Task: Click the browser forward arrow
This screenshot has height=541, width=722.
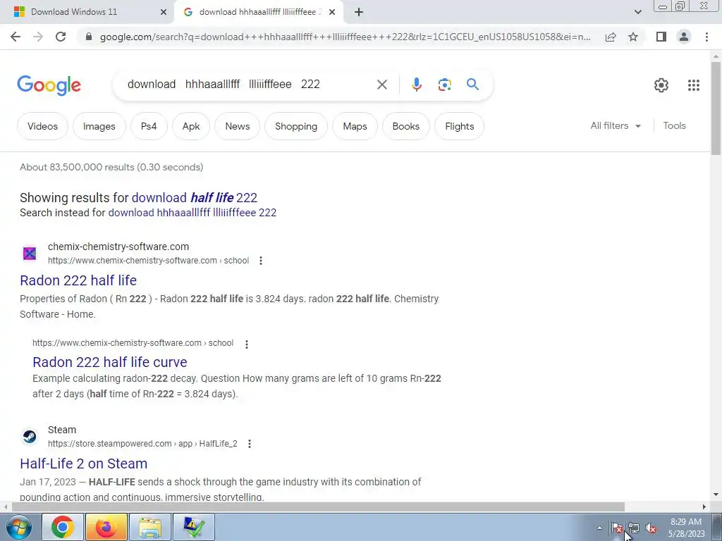Action: tap(38, 37)
